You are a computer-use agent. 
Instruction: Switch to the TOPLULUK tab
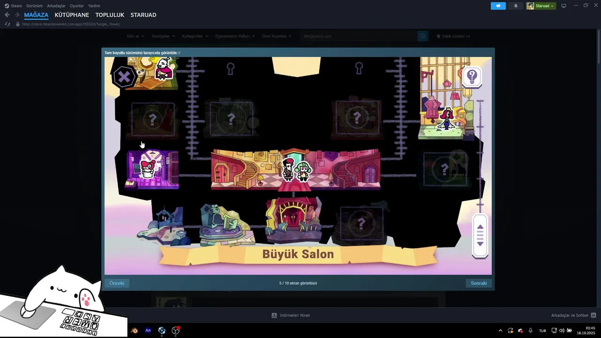[110, 15]
